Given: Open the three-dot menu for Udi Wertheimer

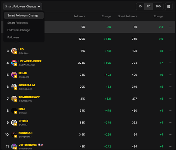Looking at the screenshot, I should pyautogui.click(x=170, y=63).
